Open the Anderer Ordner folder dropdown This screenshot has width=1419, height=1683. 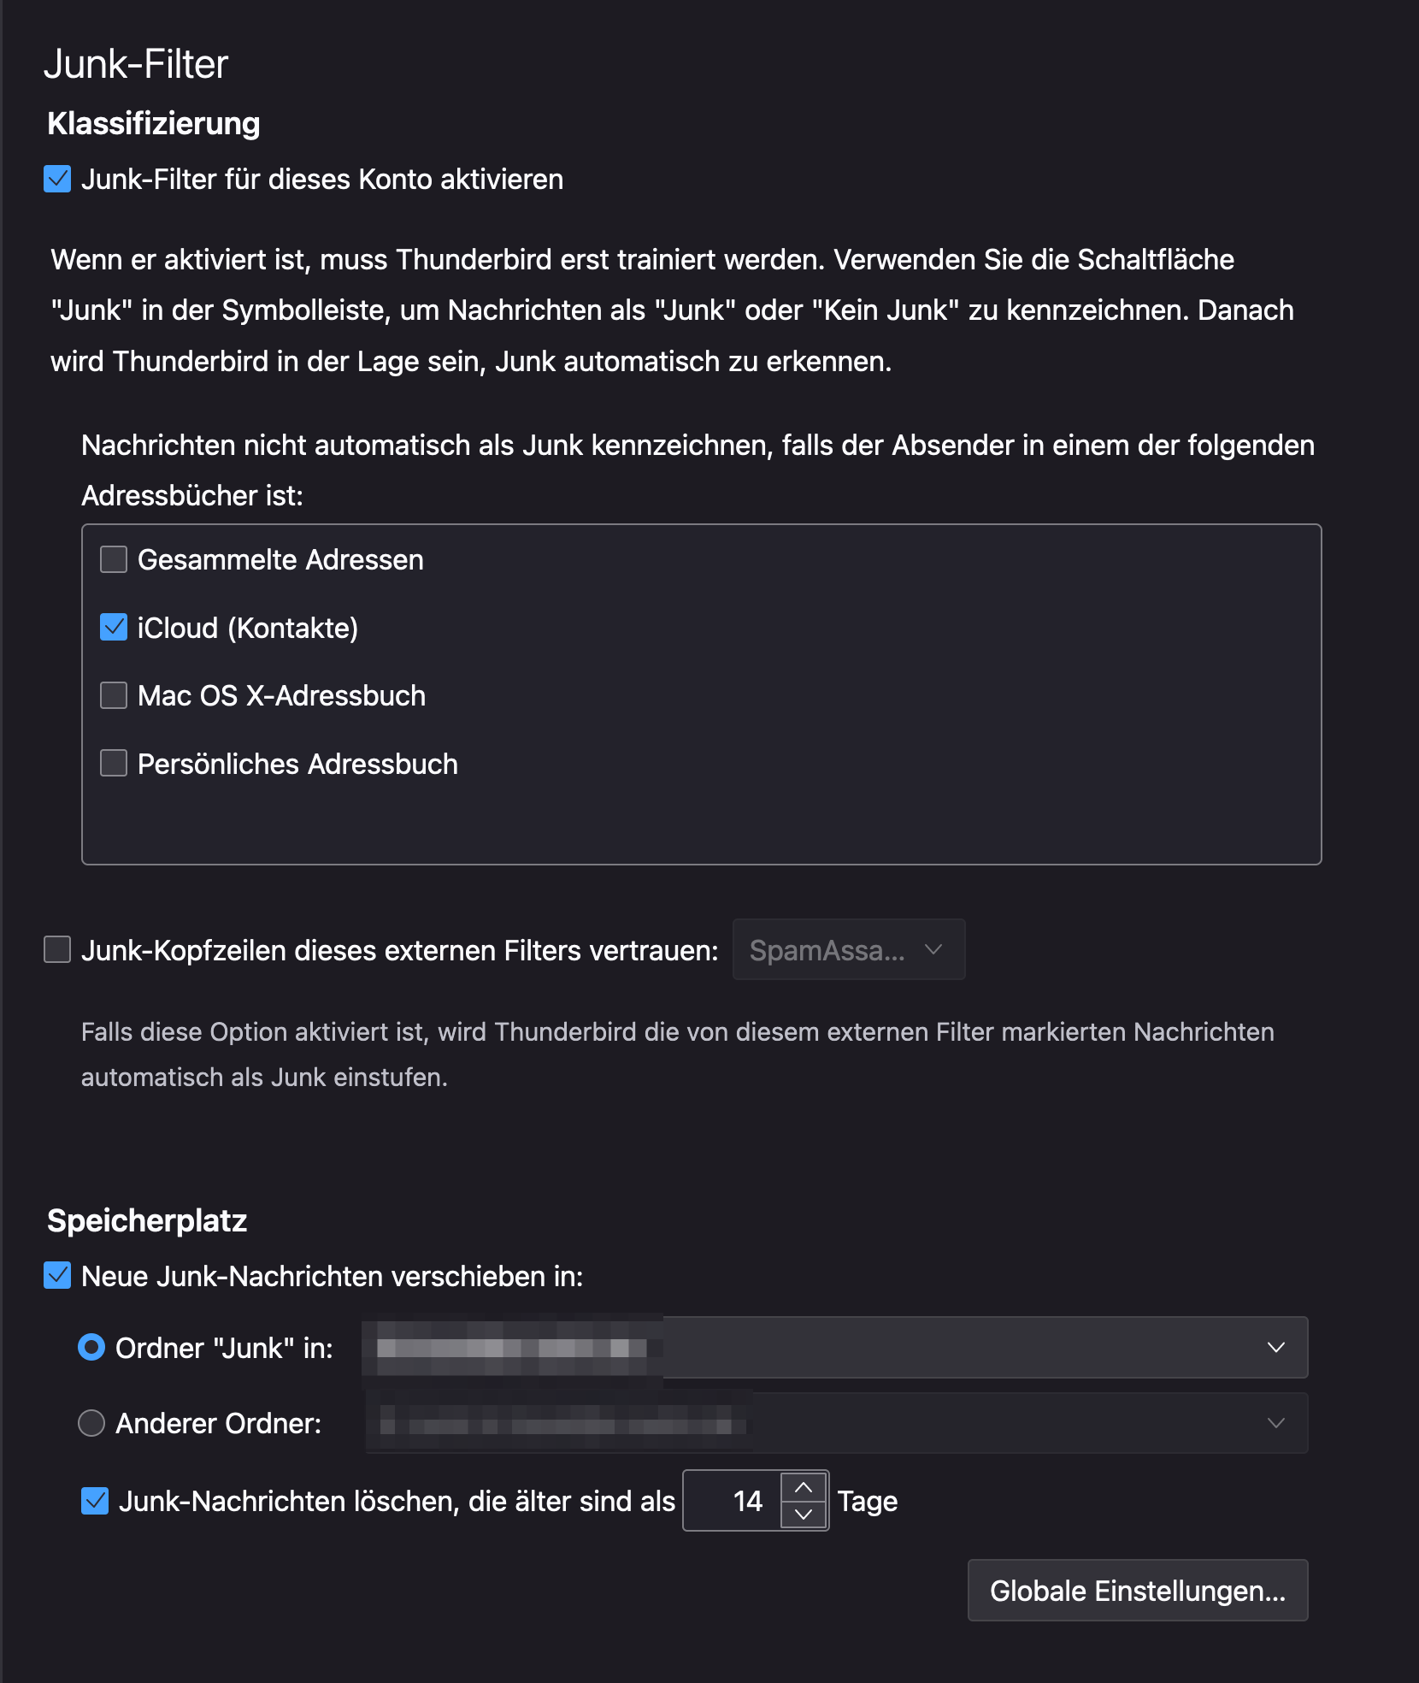coord(836,1423)
